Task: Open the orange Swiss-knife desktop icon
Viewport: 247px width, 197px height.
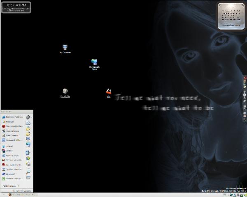Action: click(109, 93)
